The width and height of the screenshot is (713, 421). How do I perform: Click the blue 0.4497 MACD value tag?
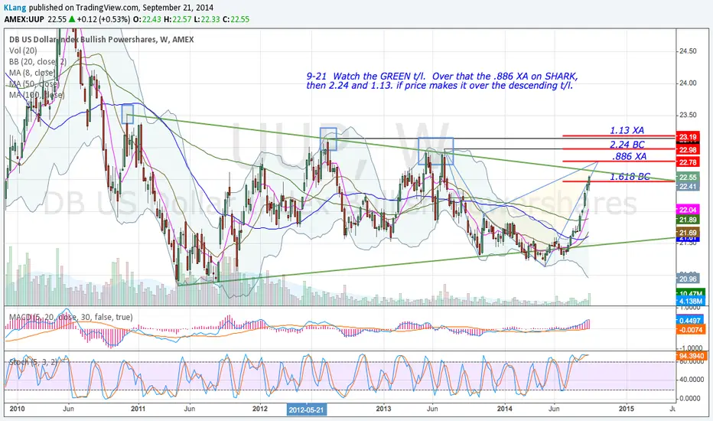coord(691,321)
